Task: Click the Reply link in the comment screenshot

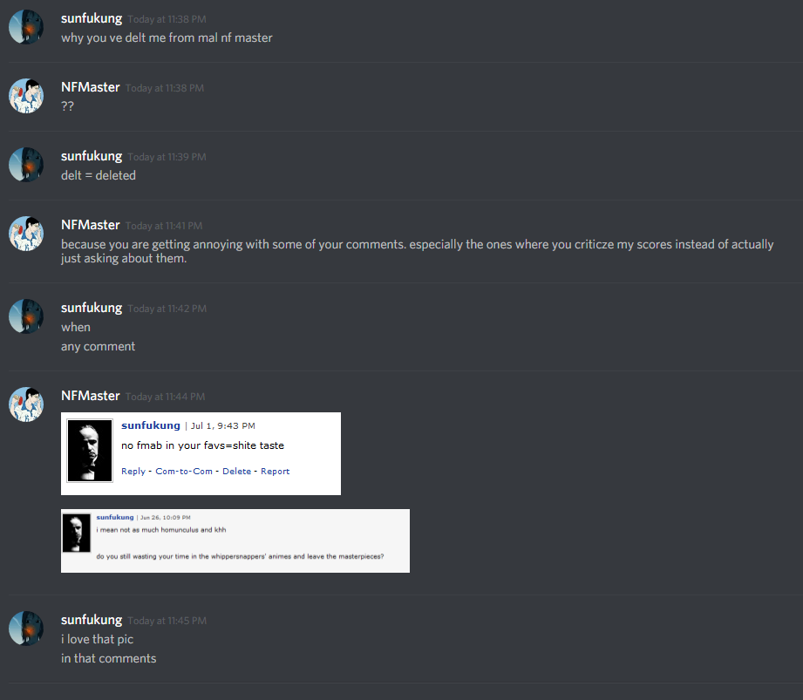Action: [x=133, y=471]
